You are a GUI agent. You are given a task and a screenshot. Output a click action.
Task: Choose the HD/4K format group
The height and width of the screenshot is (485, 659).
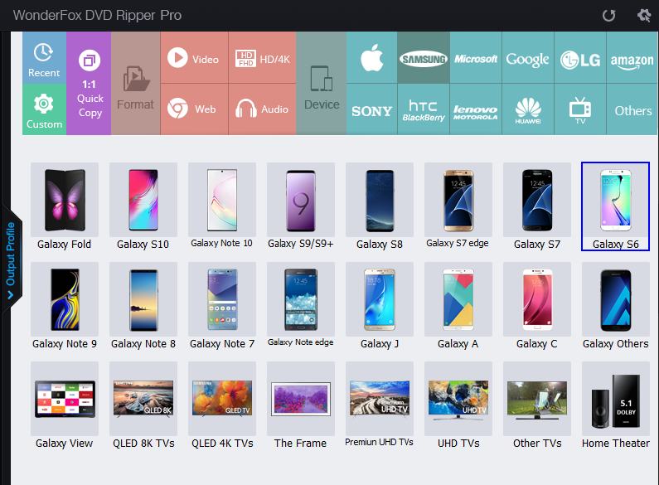[x=262, y=57]
